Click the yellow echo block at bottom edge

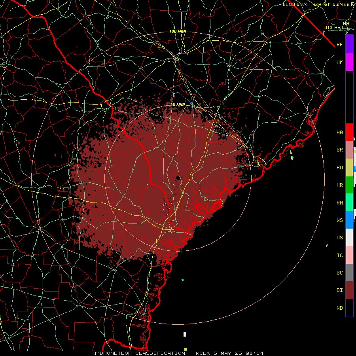186,349
